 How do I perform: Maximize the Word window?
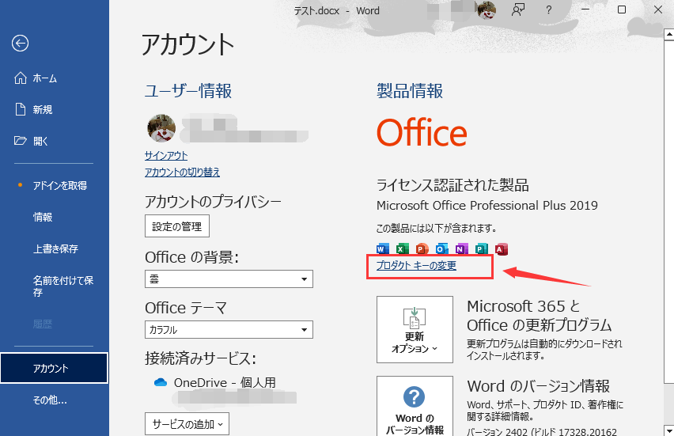pos(622,9)
